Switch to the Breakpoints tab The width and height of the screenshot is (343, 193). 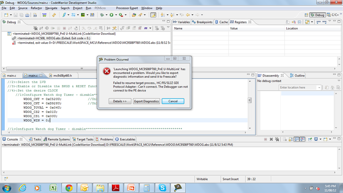202,22
